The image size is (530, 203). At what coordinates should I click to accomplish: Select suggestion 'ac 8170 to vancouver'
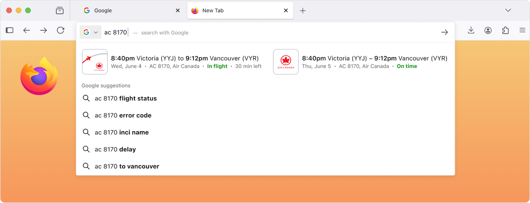point(265,166)
